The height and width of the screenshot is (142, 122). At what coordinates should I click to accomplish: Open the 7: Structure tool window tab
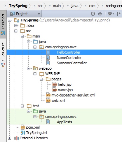(x=3, y=55)
